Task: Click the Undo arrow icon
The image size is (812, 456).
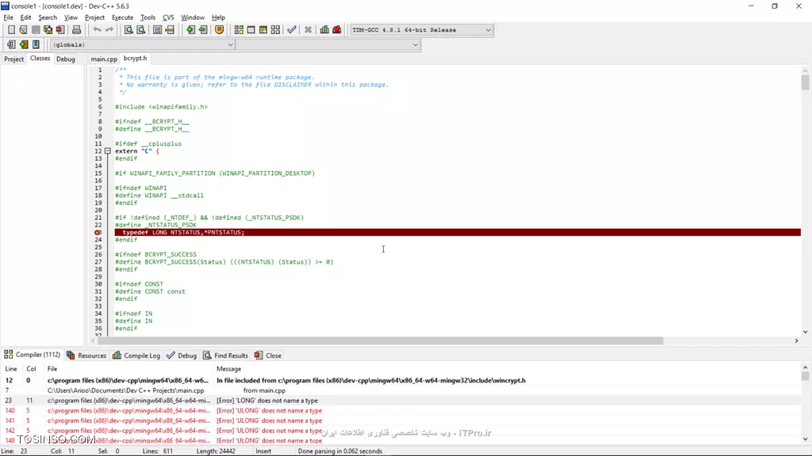Action: [97, 30]
